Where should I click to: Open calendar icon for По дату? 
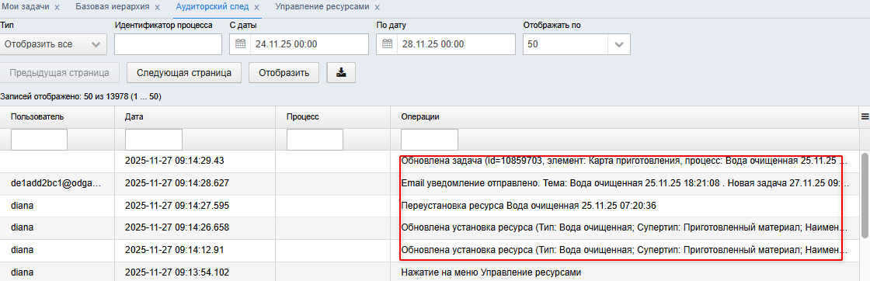click(388, 44)
